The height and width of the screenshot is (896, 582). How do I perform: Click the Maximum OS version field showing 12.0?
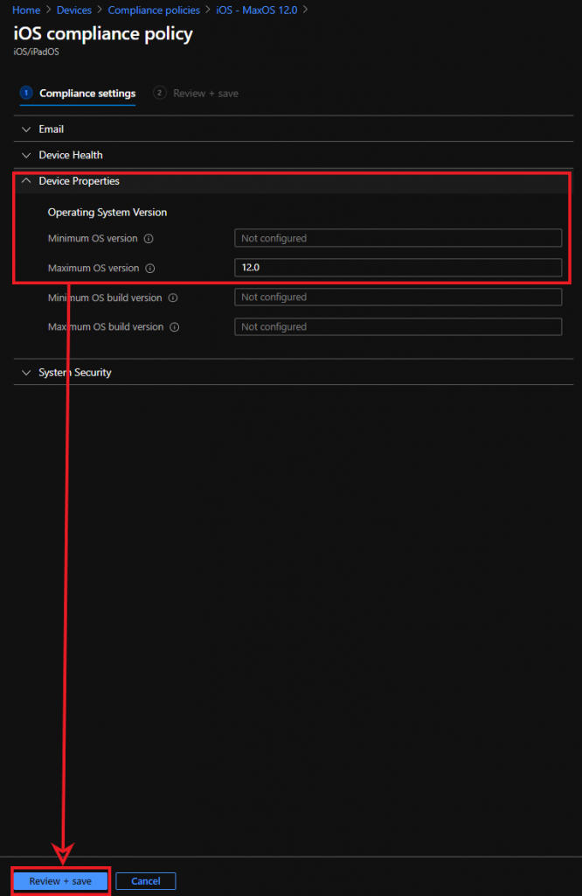(x=398, y=268)
